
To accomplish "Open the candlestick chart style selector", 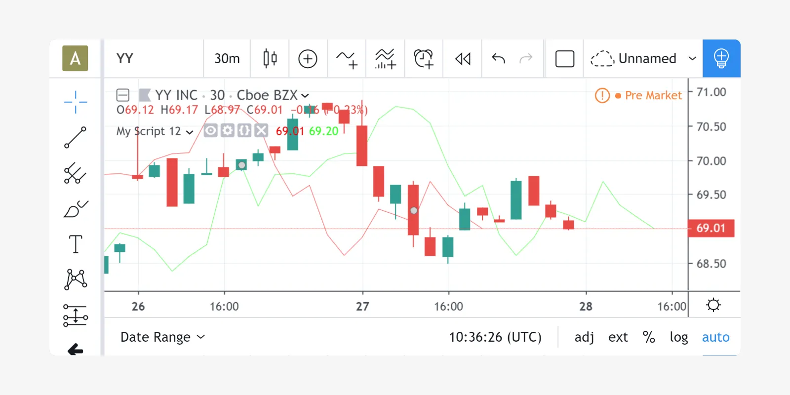I will pyautogui.click(x=270, y=59).
